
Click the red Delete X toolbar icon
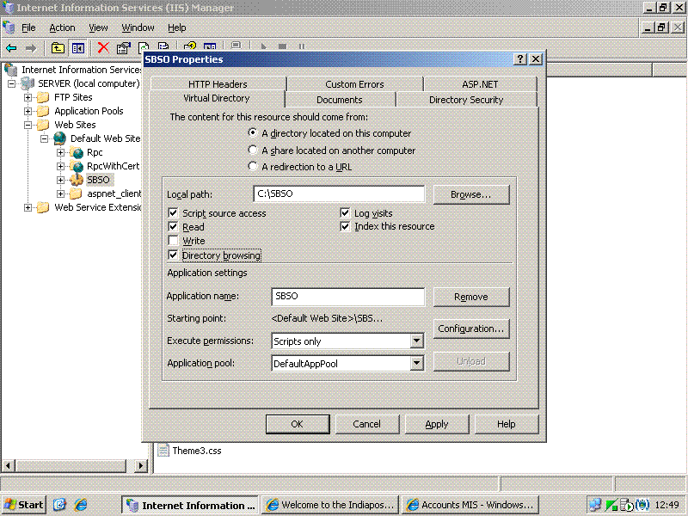103,48
